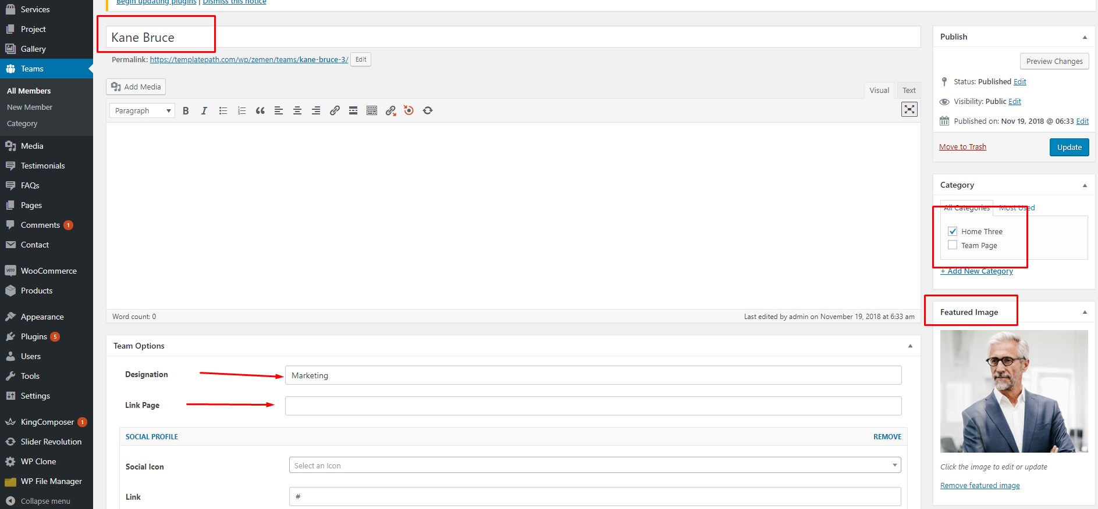Image resolution: width=1098 pixels, height=509 pixels.
Task: Click the Move to Trash link
Action: 962,147
